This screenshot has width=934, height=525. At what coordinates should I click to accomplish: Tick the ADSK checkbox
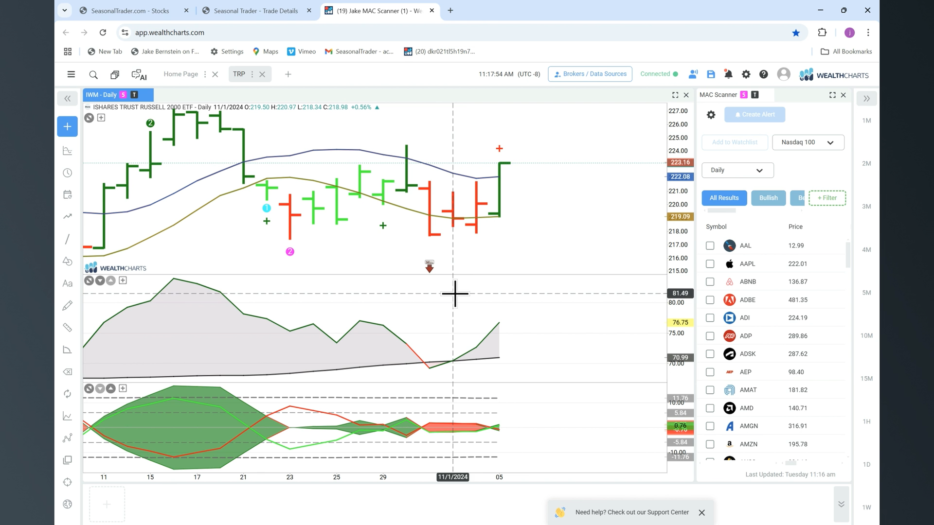710,354
